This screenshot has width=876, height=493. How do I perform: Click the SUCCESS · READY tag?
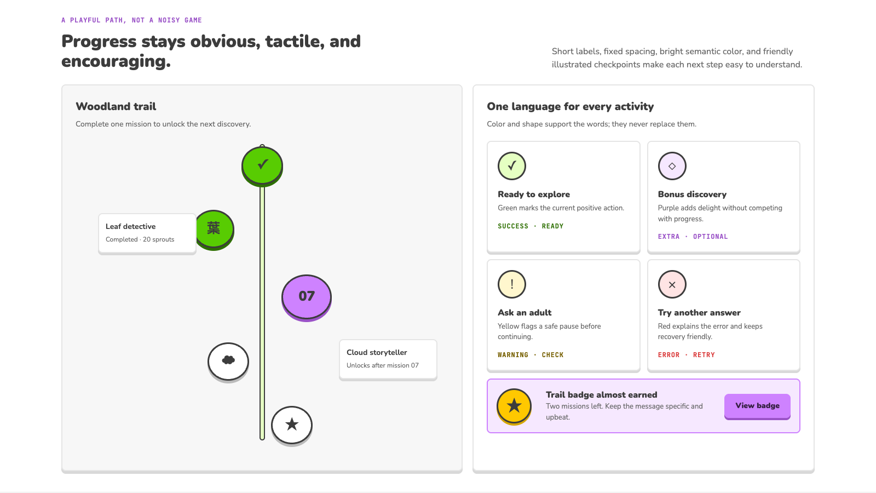531,226
